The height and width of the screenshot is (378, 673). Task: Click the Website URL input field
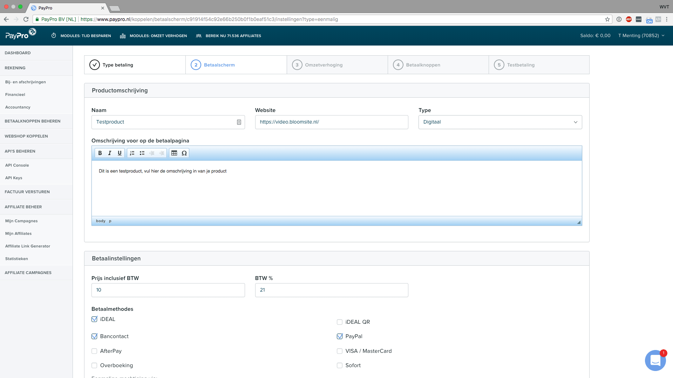tap(332, 122)
